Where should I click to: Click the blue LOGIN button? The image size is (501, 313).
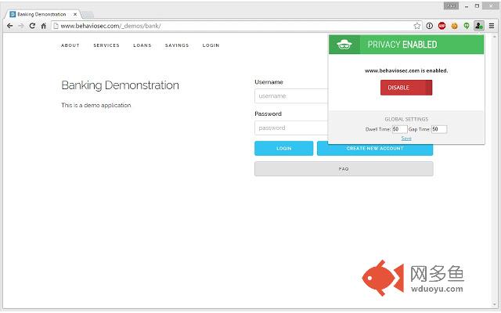283,149
